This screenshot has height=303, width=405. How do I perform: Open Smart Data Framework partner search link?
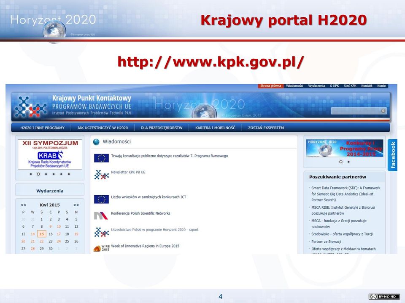click(346, 194)
